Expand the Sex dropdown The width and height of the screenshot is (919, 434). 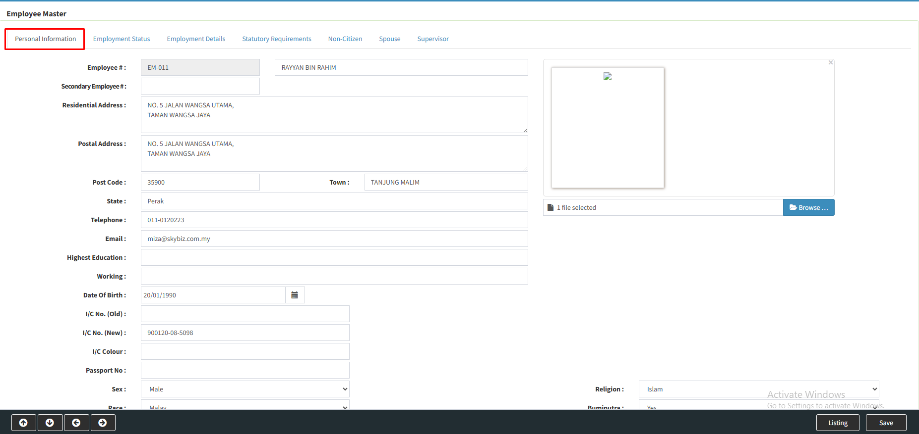[x=245, y=389]
